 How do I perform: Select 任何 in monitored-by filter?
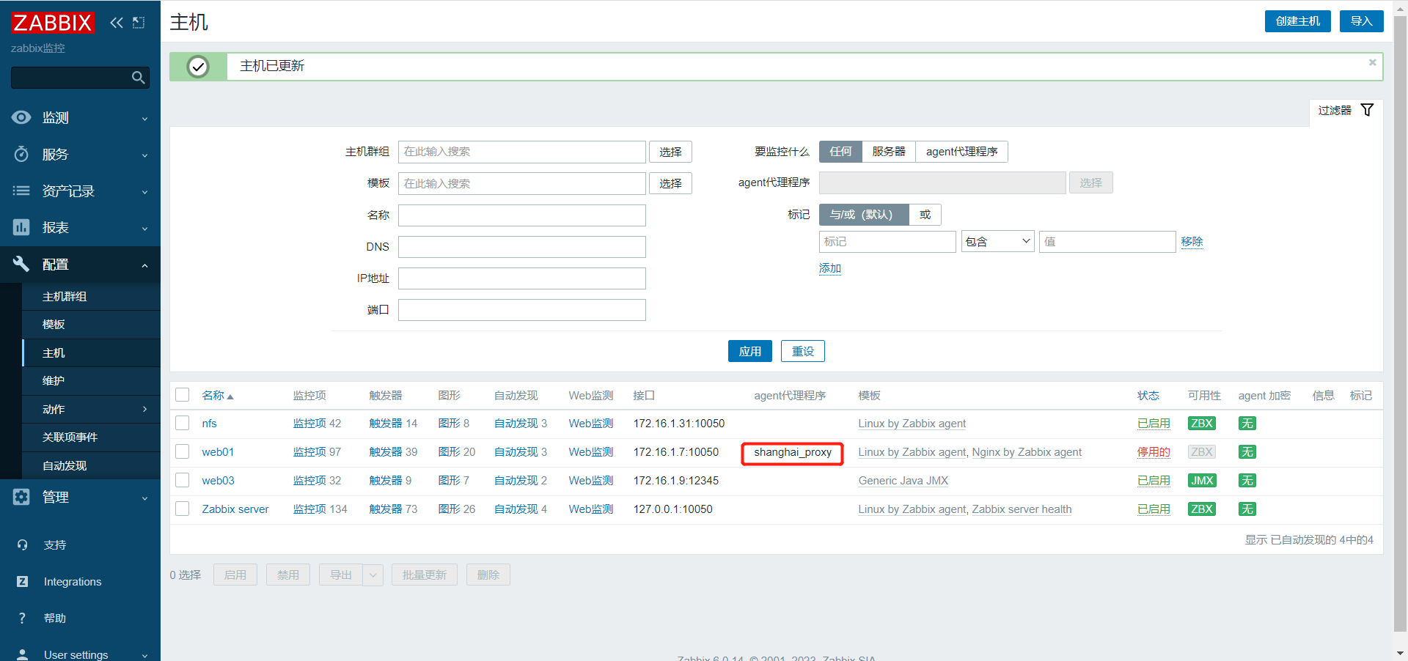pyautogui.click(x=840, y=152)
